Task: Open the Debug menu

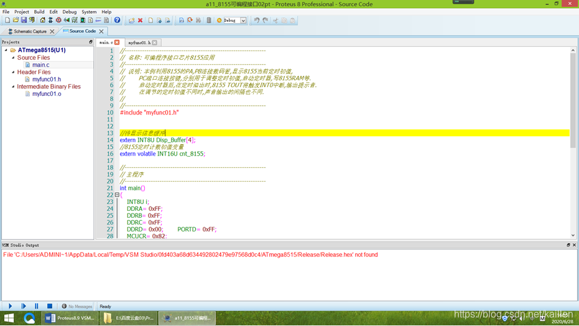Action: pos(70,12)
